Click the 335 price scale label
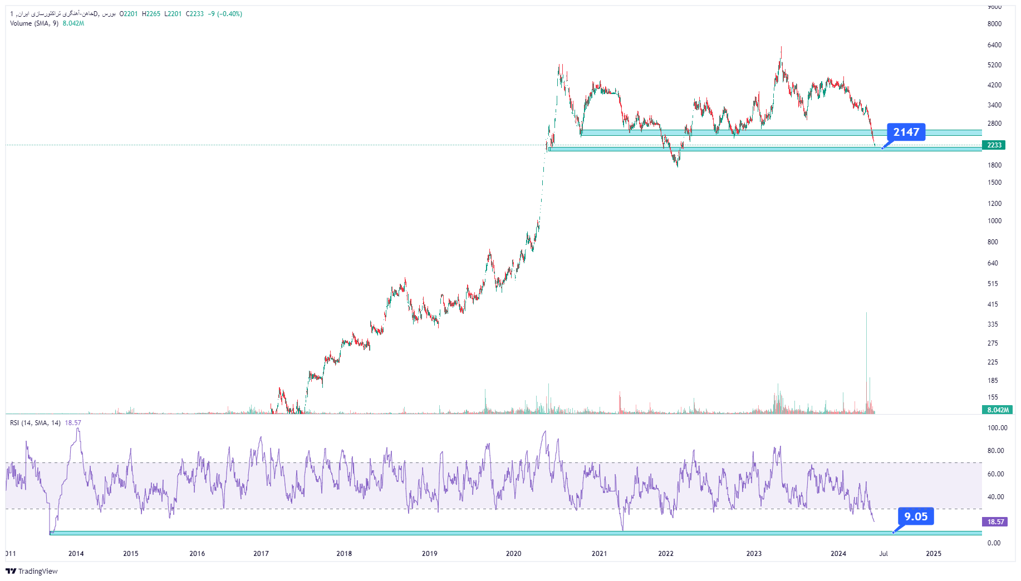 point(993,324)
